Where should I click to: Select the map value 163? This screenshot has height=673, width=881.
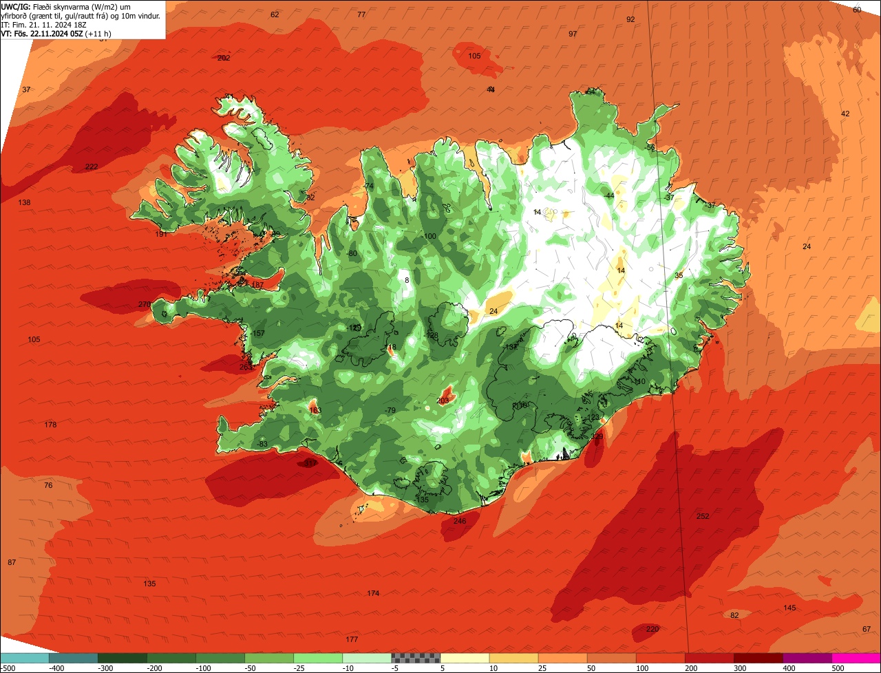click(315, 410)
